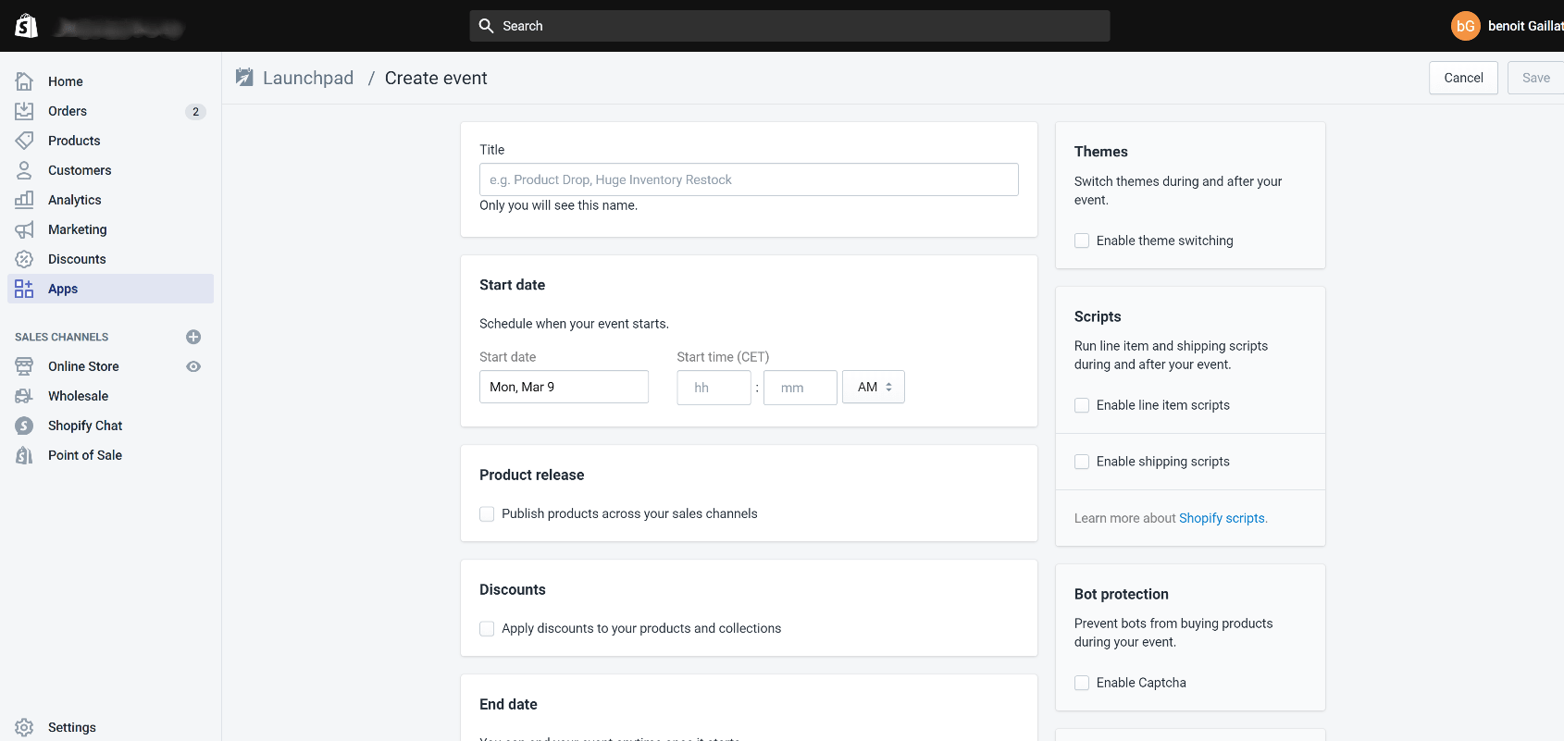Click the Point of Sale bag icon
The height and width of the screenshot is (741, 1564).
coord(24,455)
